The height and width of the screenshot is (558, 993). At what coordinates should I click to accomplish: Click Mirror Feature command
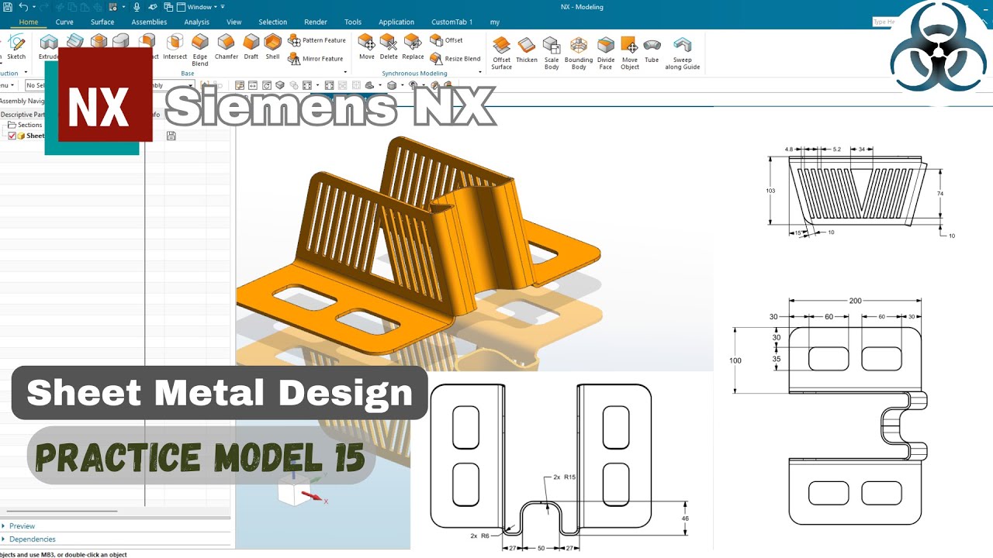point(316,59)
